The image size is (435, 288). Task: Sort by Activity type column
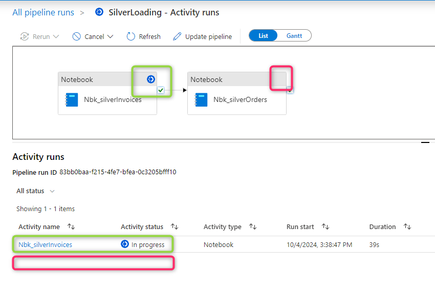click(253, 227)
